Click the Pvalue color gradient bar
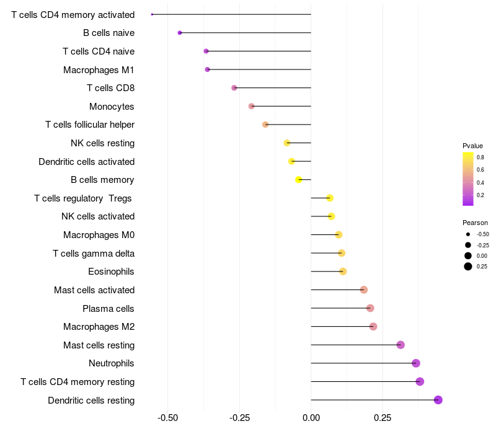Image resolution: width=496 pixels, height=434 pixels. [x=468, y=179]
